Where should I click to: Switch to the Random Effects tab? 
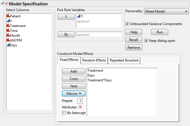click(x=94, y=60)
